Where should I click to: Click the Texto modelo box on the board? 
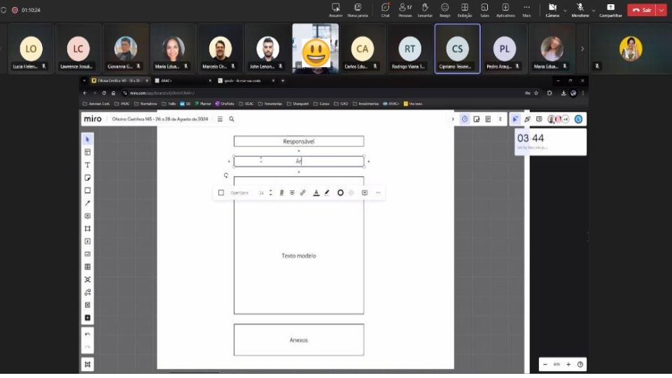pos(298,255)
